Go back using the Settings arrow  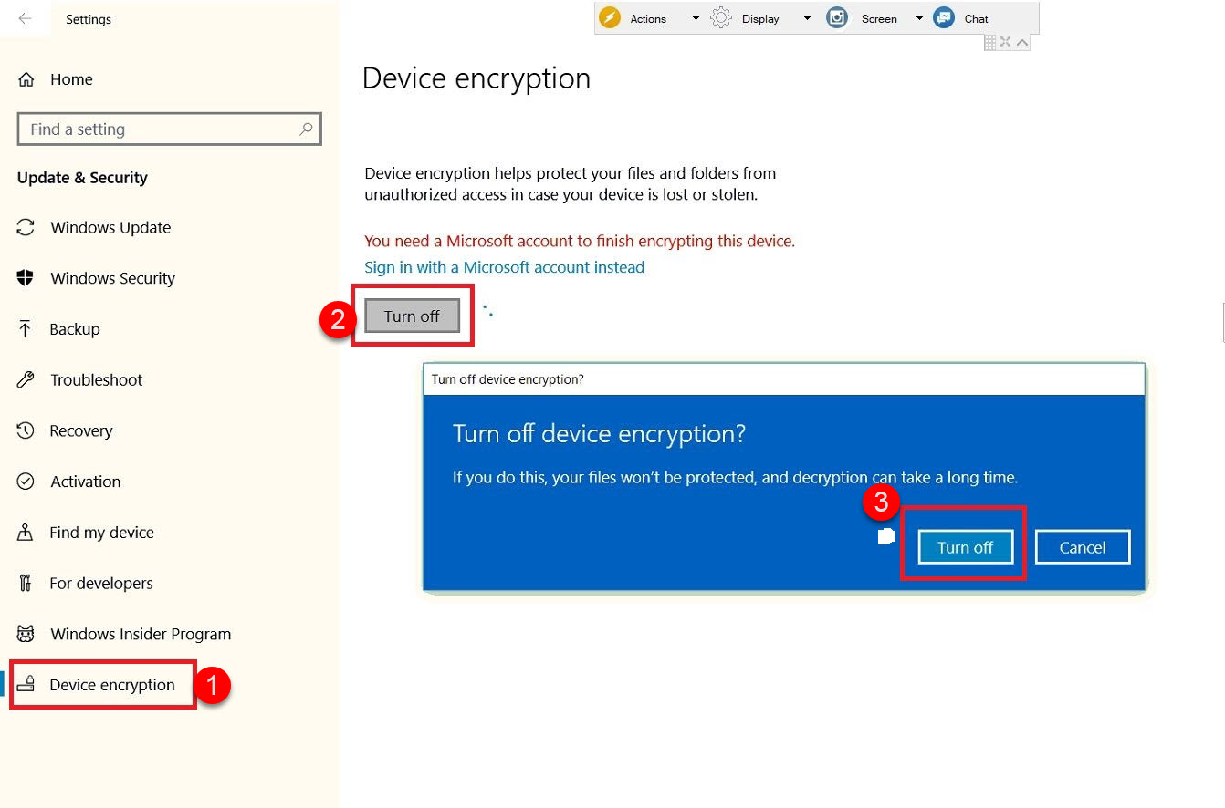[25, 18]
